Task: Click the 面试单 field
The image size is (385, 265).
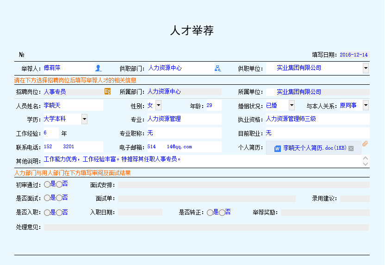Action: tap(207, 199)
